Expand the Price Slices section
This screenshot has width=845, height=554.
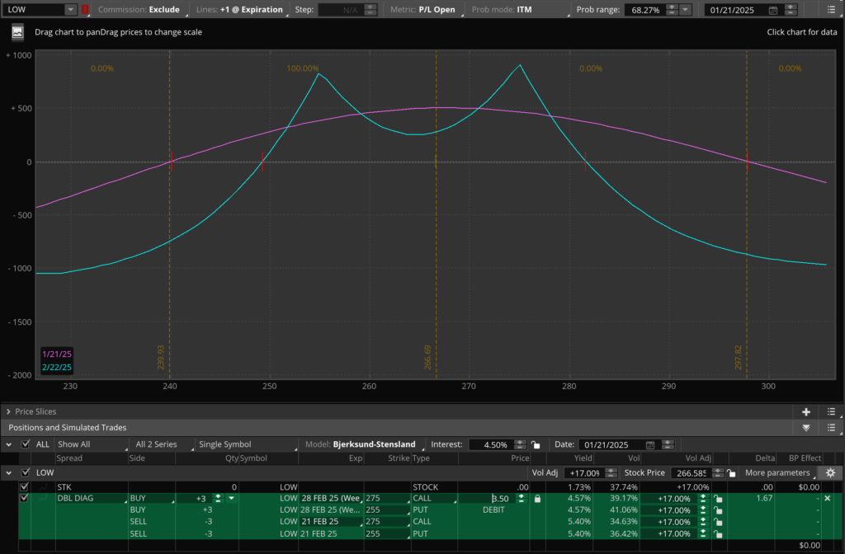8,412
